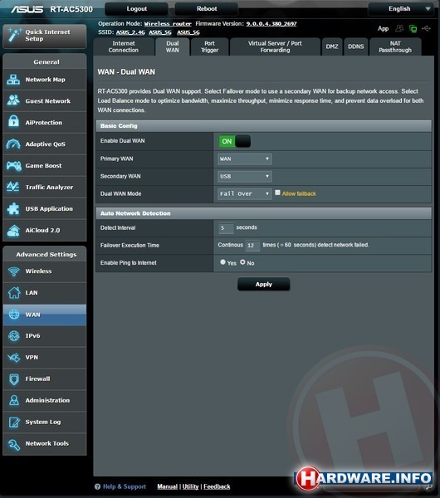Open the Manual link
This screenshot has width=440, height=498.
168,486
